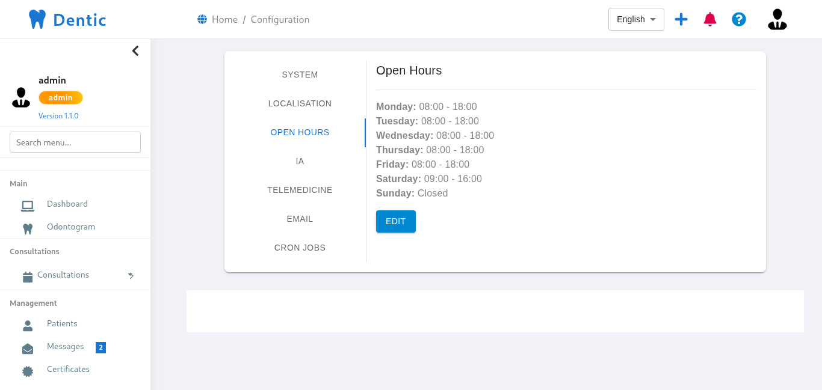Open the English language dropdown
This screenshot has width=822, height=390.
[636, 19]
